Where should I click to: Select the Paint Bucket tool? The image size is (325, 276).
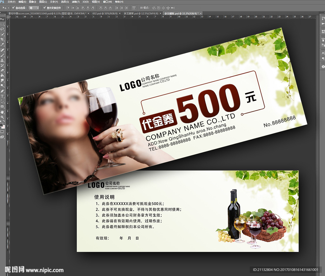(x=2, y=75)
